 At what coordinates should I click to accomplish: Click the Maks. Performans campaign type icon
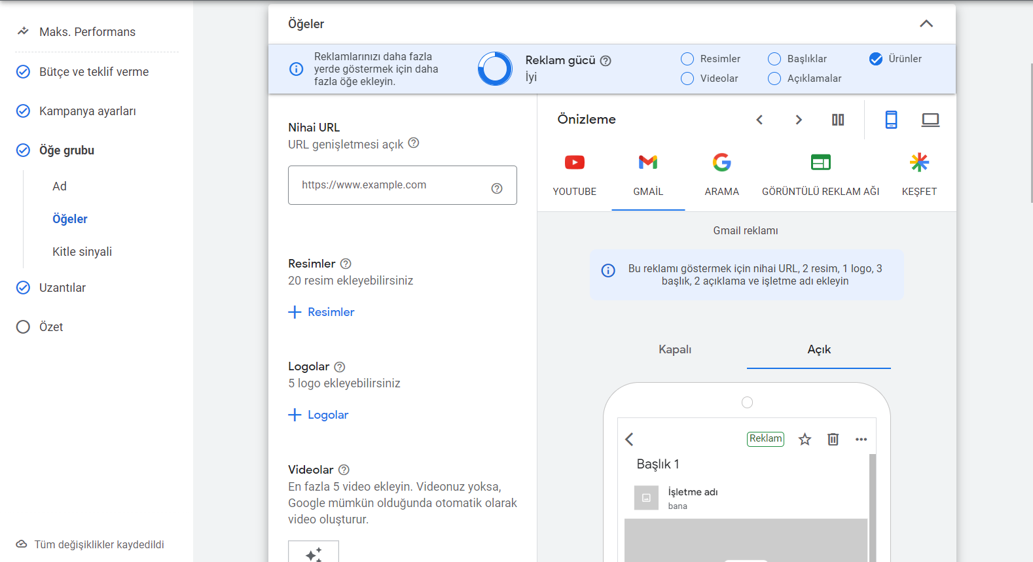[x=23, y=31]
